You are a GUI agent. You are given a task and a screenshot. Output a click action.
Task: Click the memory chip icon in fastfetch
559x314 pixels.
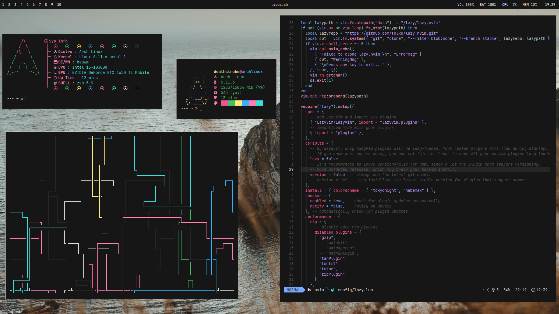[215, 87]
